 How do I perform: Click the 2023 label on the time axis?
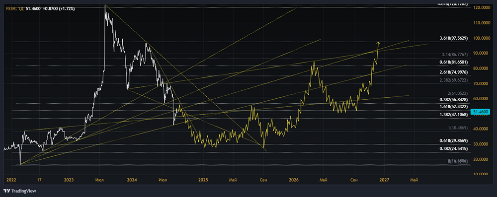coord(69,180)
